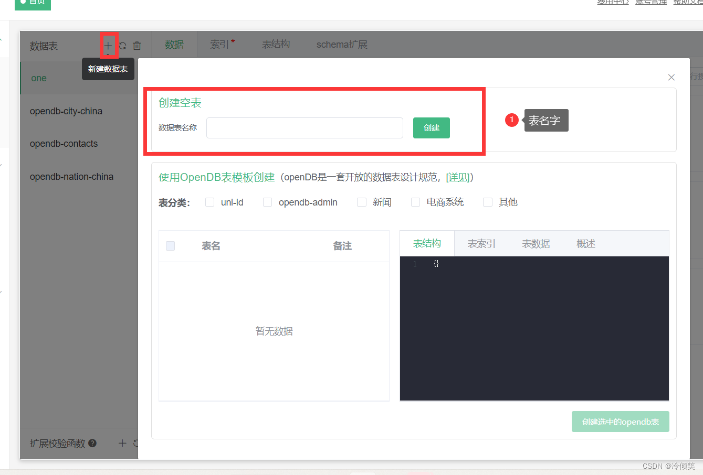Image resolution: width=703 pixels, height=475 pixels.
Task: Open the schema扩展 tab
Action: (342, 45)
